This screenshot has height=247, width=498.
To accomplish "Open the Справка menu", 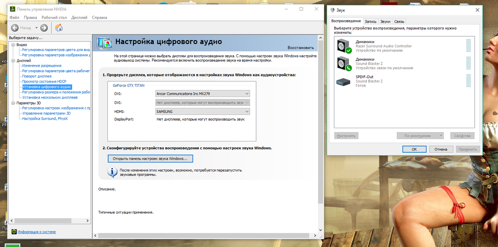I will coord(100,18).
